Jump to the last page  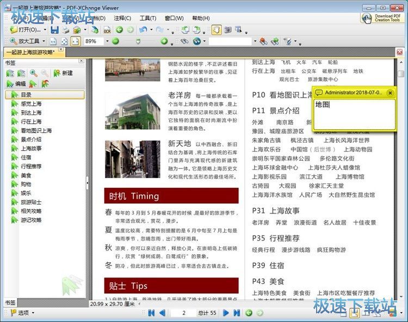[237, 313]
